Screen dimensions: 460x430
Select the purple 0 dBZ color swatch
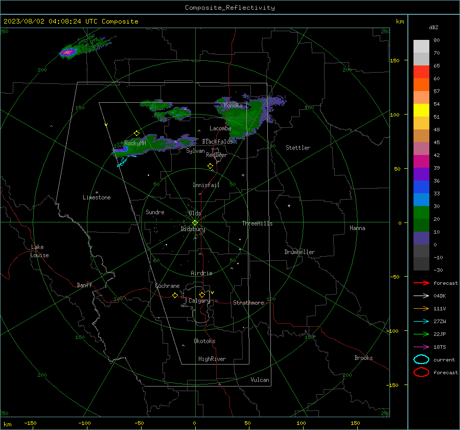(x=421, y=238)
